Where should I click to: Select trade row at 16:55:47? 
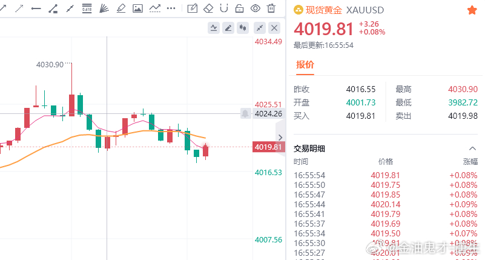(386, 195)
